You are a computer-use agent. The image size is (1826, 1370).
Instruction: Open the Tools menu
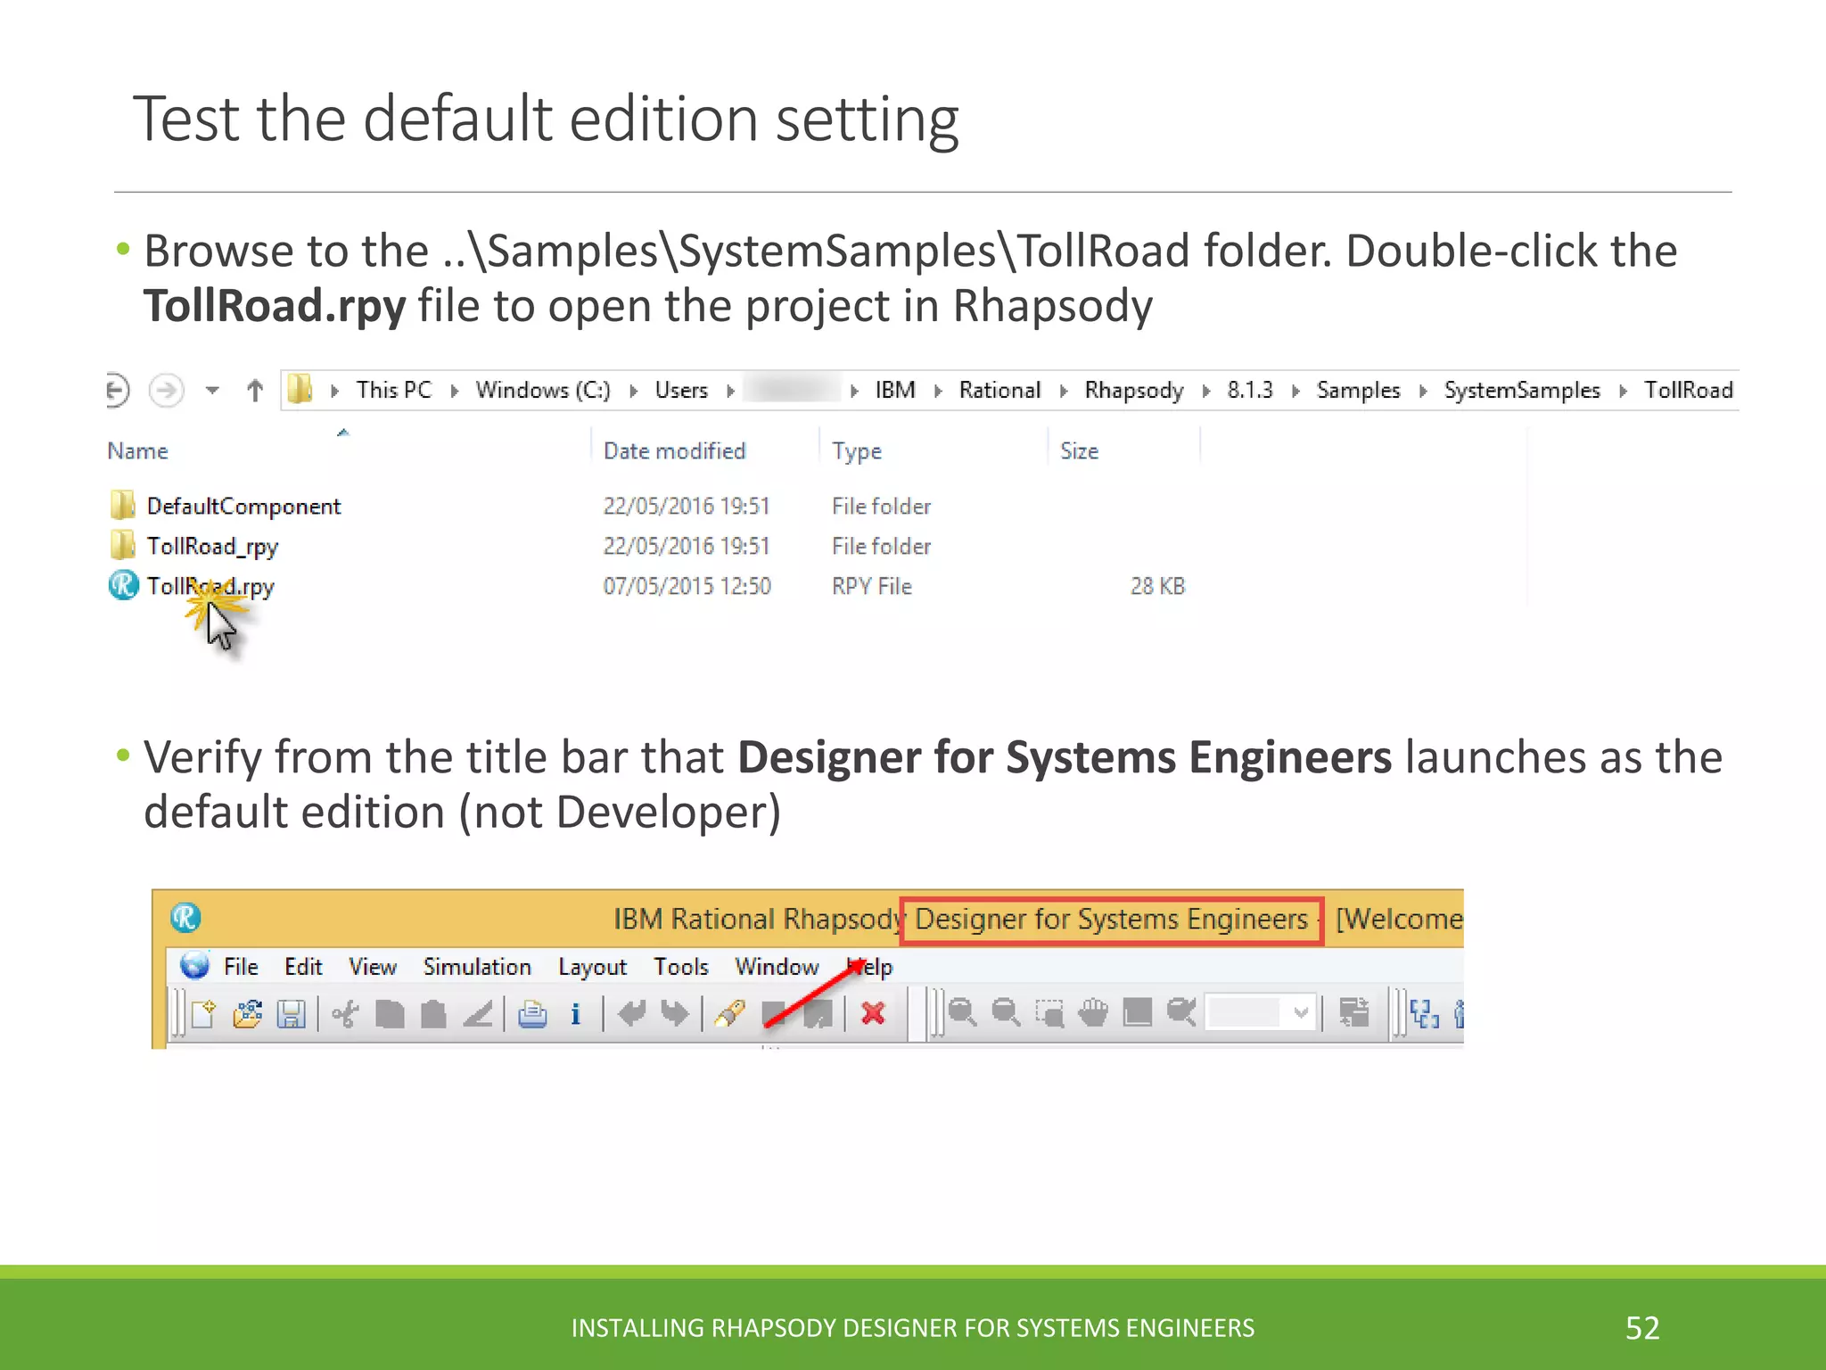[680, 967]
